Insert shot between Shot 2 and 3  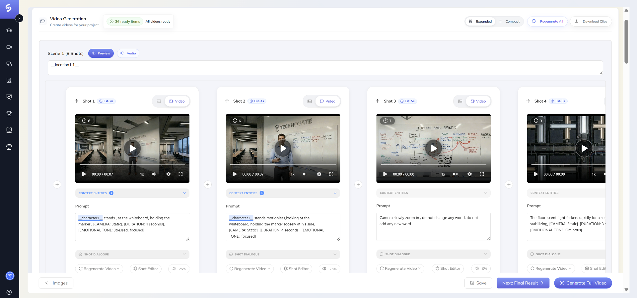point(358,185)
